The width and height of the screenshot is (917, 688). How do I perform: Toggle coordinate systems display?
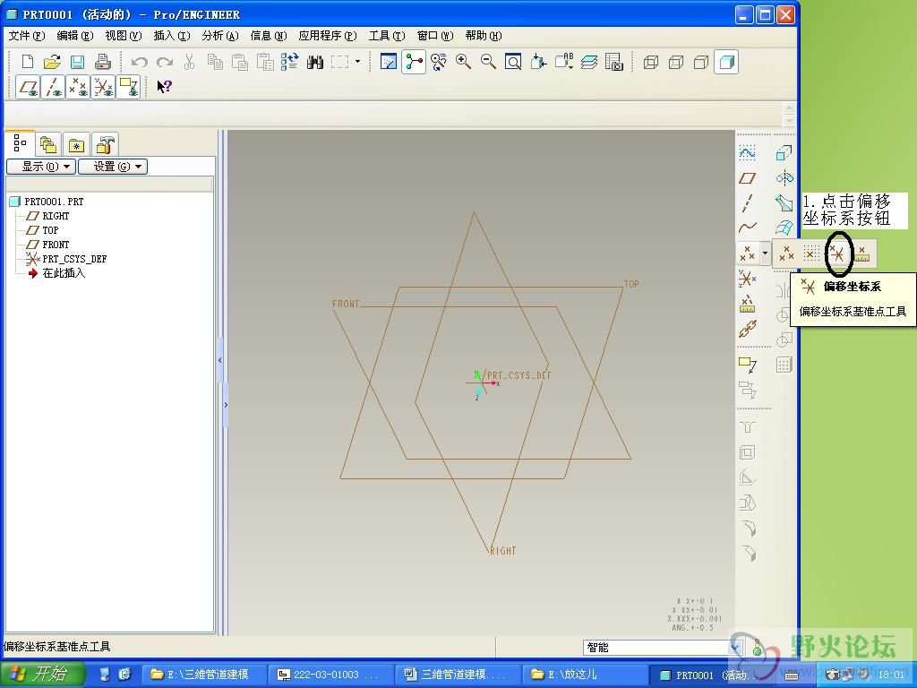point(103,87)
